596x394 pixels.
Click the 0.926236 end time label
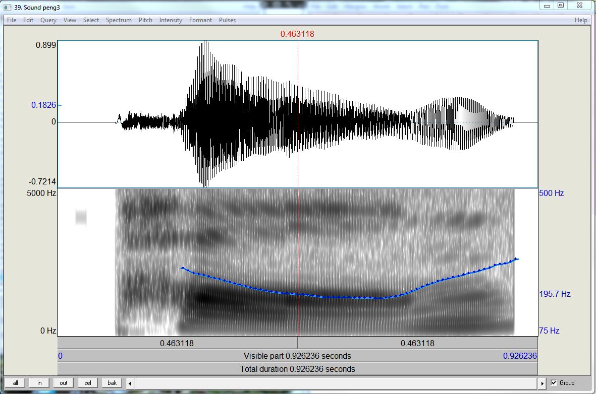520,356
